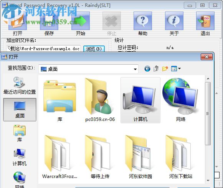
Task: Select the 河东下载站 folder
Action: click(x=181, y=157)
